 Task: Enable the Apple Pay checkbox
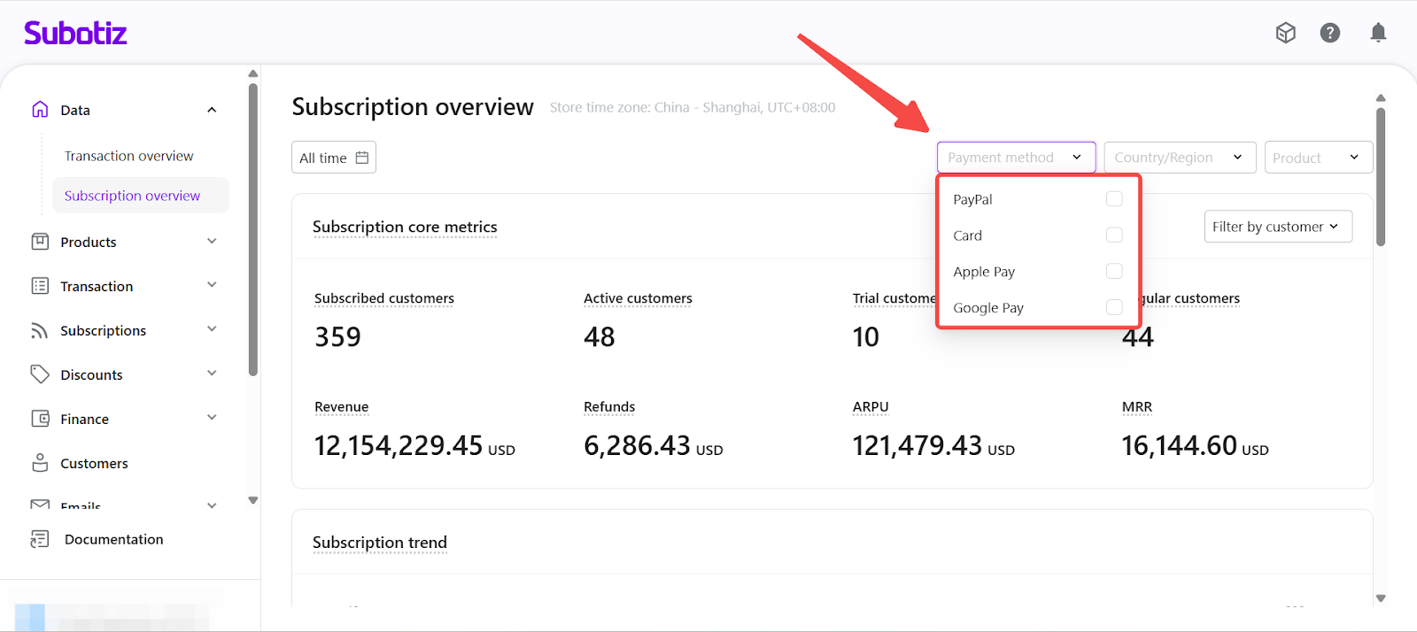1114,271
